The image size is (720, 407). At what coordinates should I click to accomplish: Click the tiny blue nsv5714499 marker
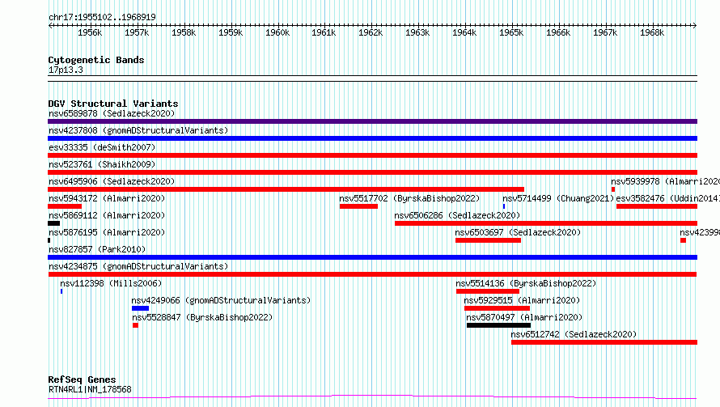tap(504, 206)
